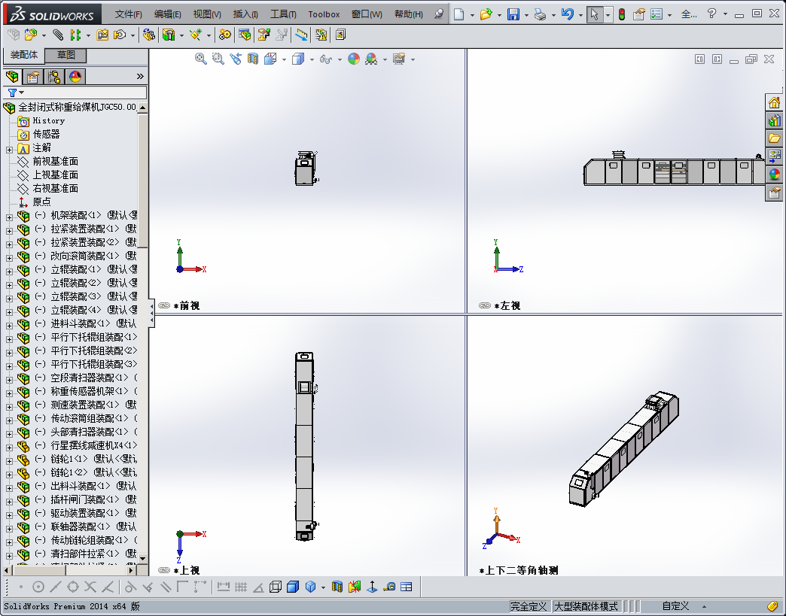Click the Section View icon
Image resolution: width=786 pixels, height=616 pixels.
coord(253,59)
